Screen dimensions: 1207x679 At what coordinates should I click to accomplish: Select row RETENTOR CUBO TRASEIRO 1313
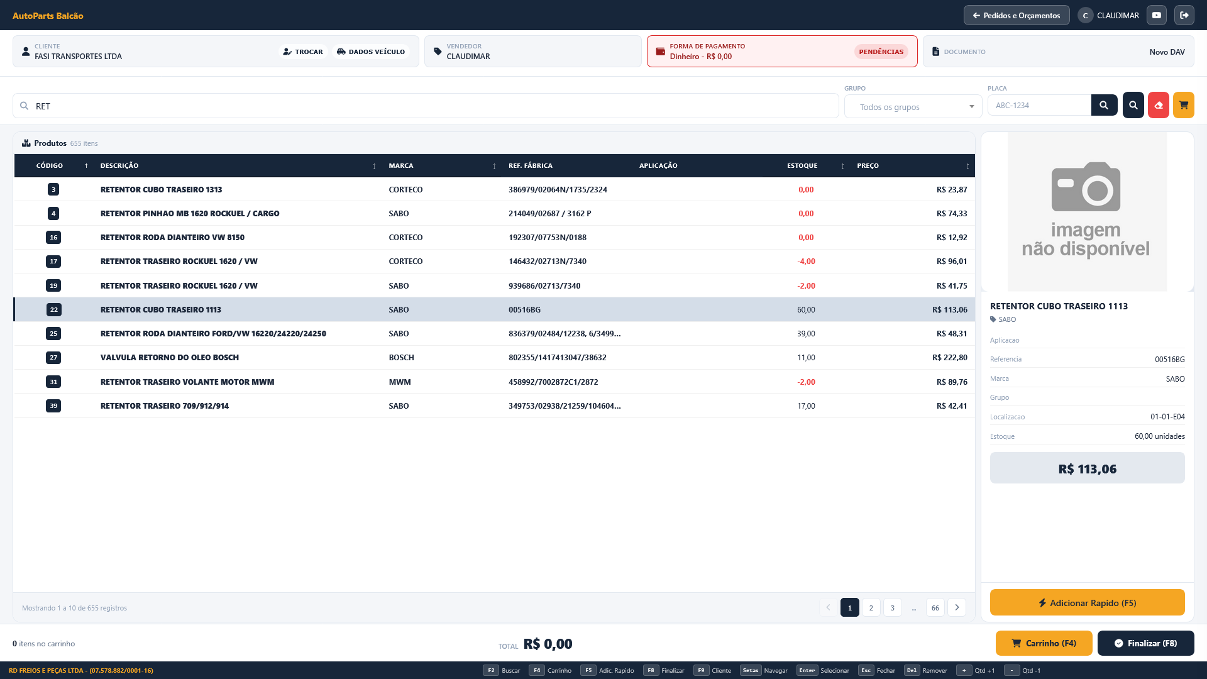[x=494, y=189]
